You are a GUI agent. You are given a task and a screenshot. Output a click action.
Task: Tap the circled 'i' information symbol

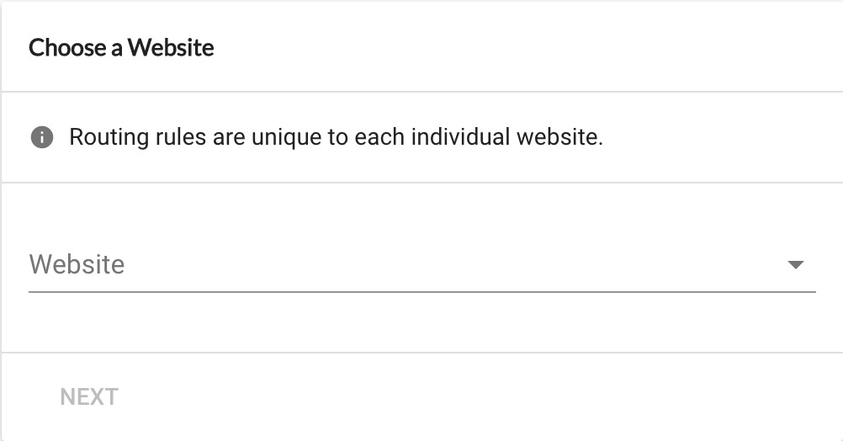pos(42,137)
